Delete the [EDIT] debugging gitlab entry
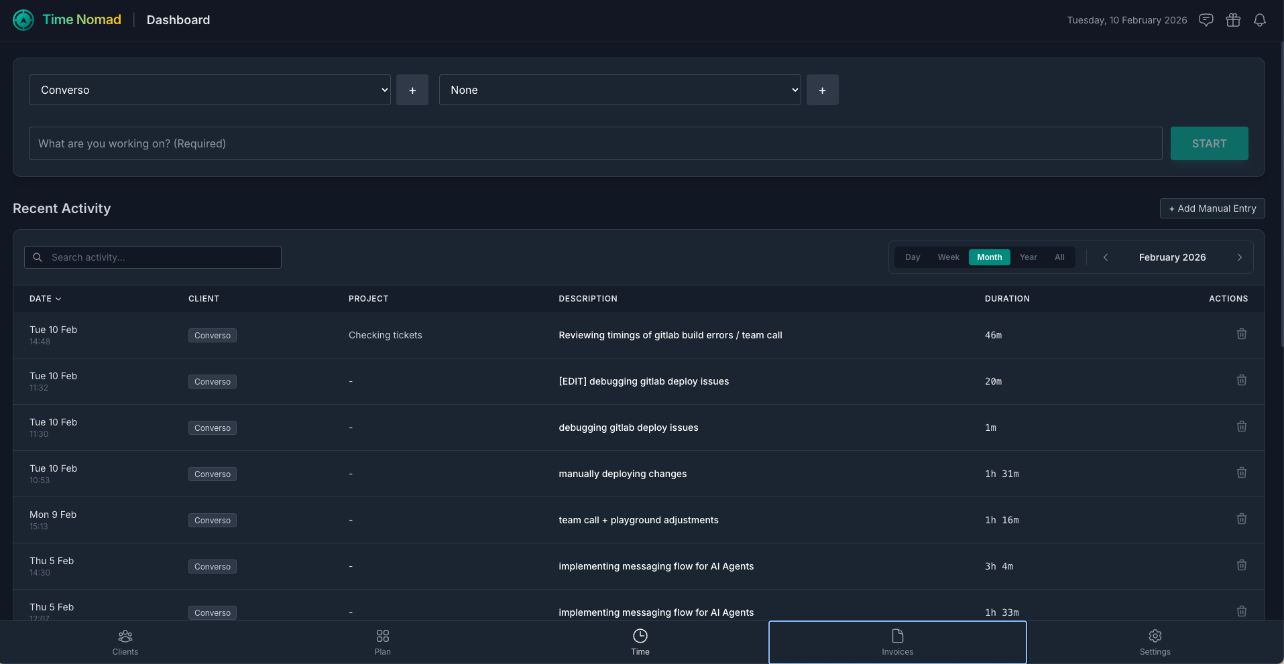 [x=1242, y=380]
